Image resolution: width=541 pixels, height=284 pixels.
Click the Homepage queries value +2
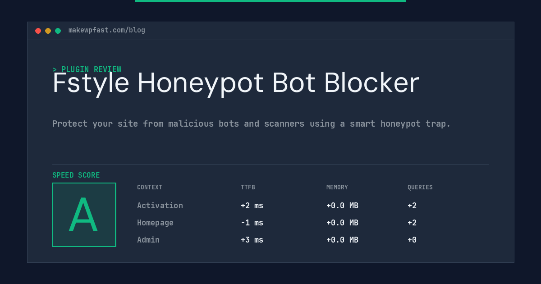[412, 223]
